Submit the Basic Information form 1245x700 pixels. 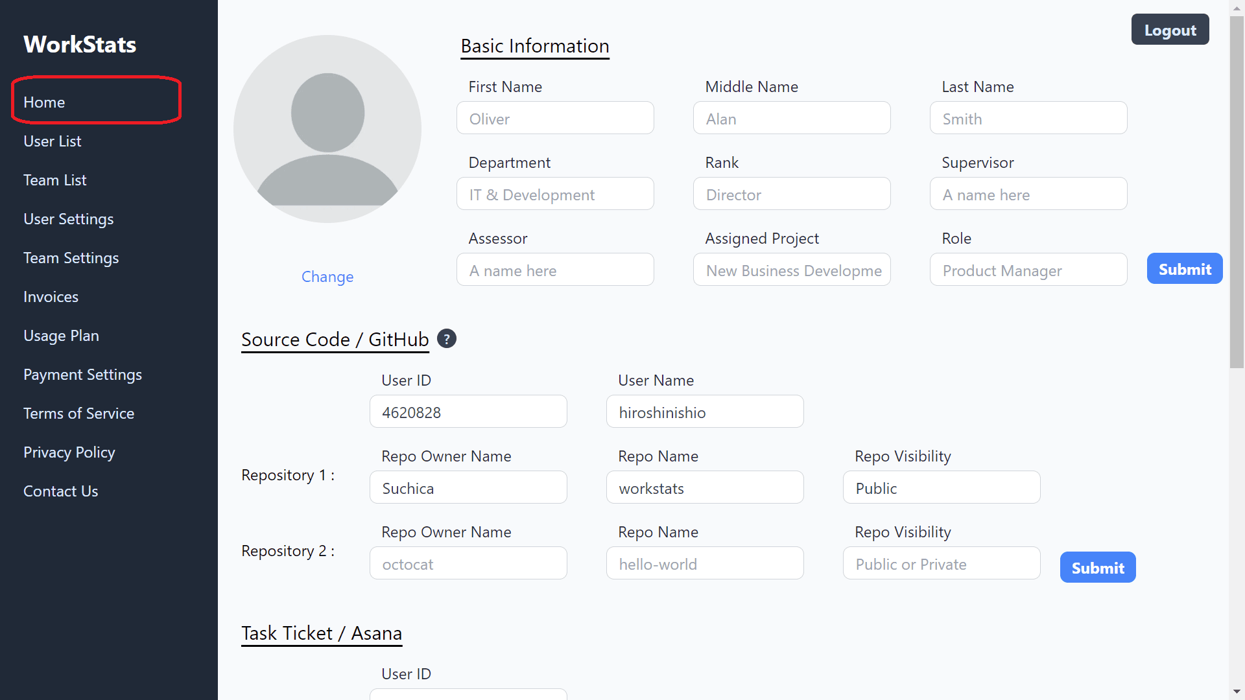pos(1185,269)
